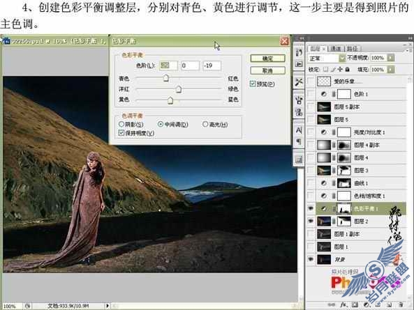Expand the 不透明度 opacity arrow
414x310 pixels.
click(391, 58)
